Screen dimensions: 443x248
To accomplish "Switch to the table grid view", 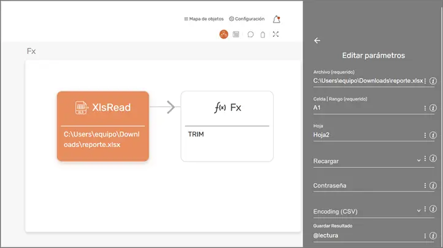I will pos(236,34).
